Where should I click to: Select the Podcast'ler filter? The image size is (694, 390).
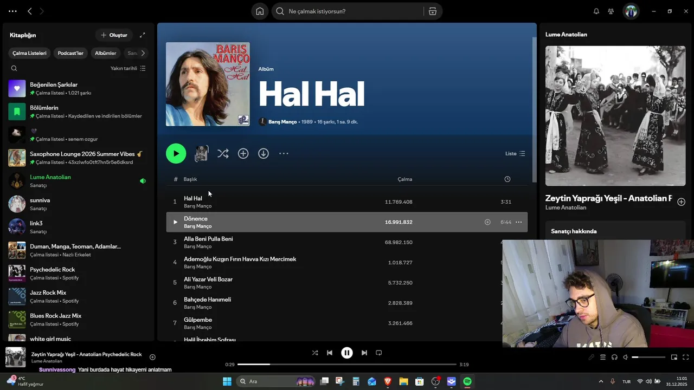tap(70, 53)
